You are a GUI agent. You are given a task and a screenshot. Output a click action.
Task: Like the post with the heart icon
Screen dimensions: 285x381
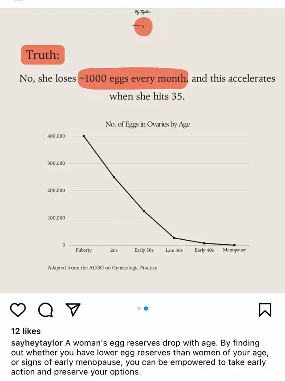(18, 309)
